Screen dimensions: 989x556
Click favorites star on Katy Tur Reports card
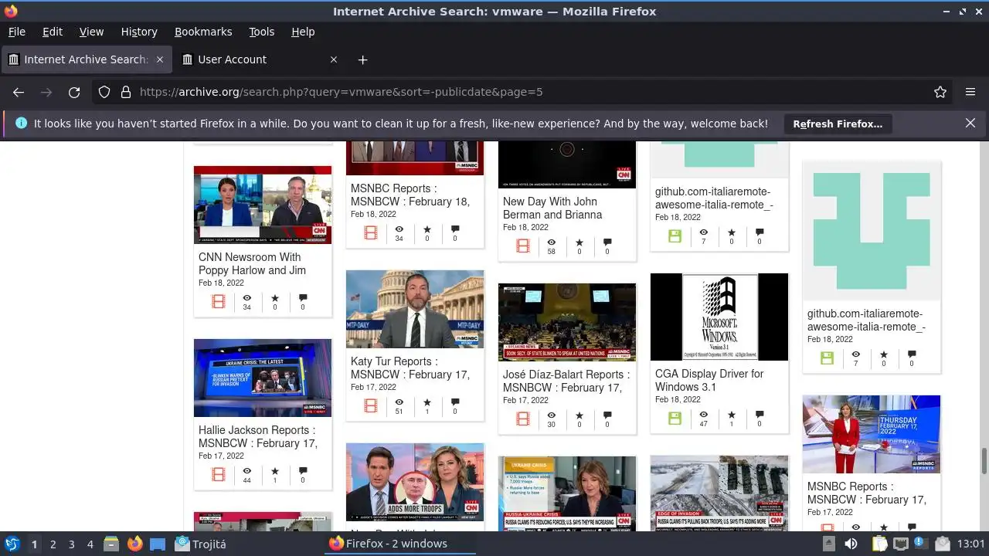[x=427, y=402]
